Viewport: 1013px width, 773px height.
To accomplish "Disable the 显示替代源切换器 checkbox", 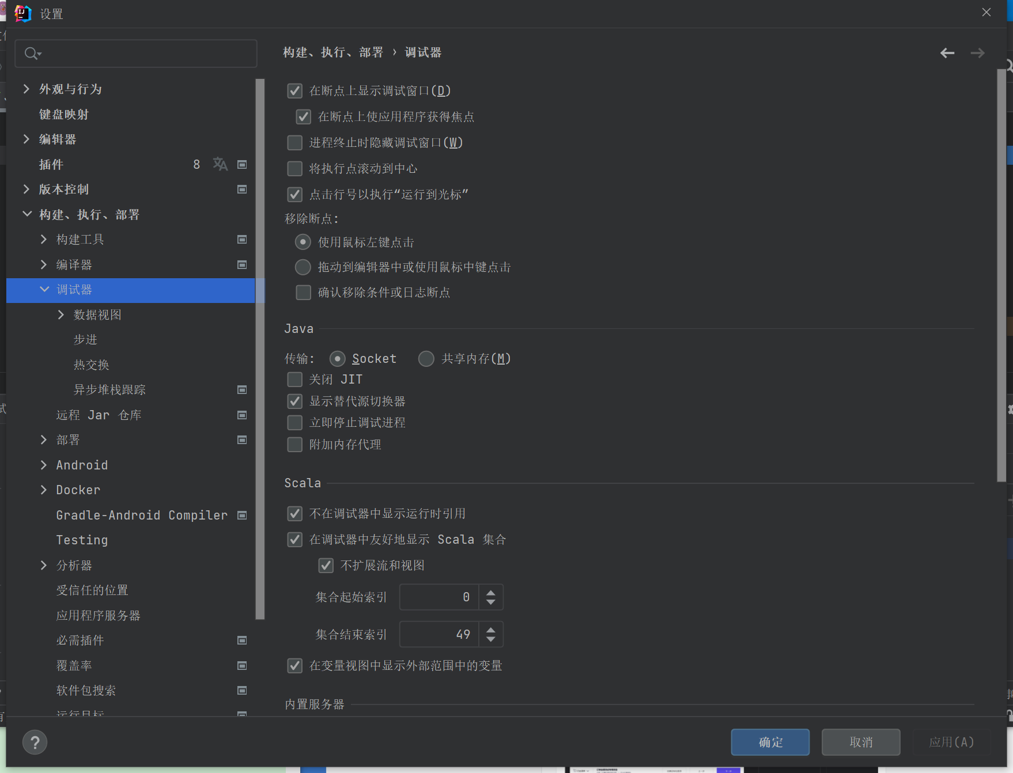I will [294, 401].
